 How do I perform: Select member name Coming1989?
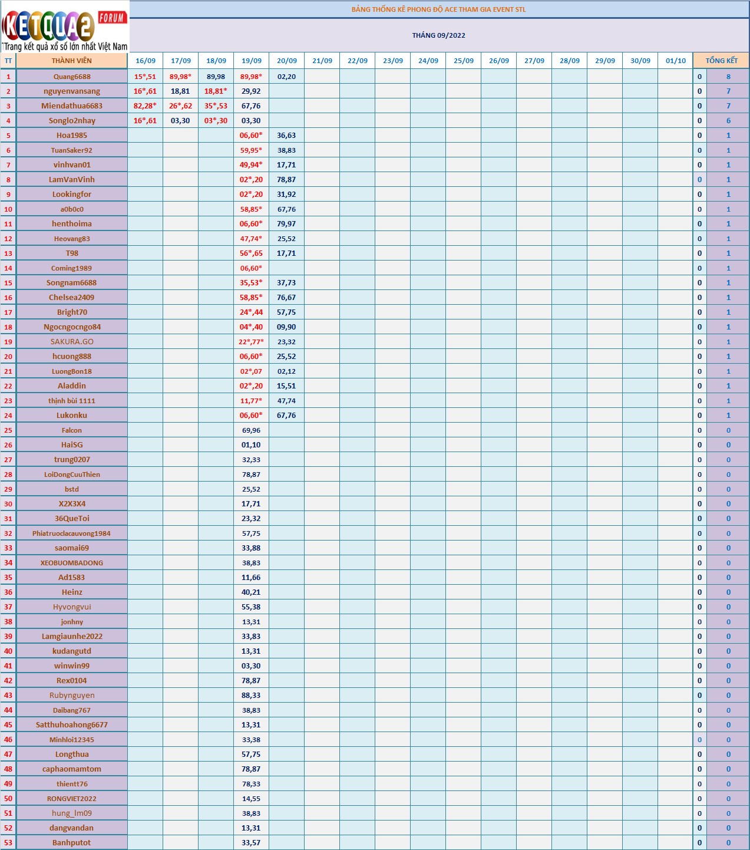point(72,268)
